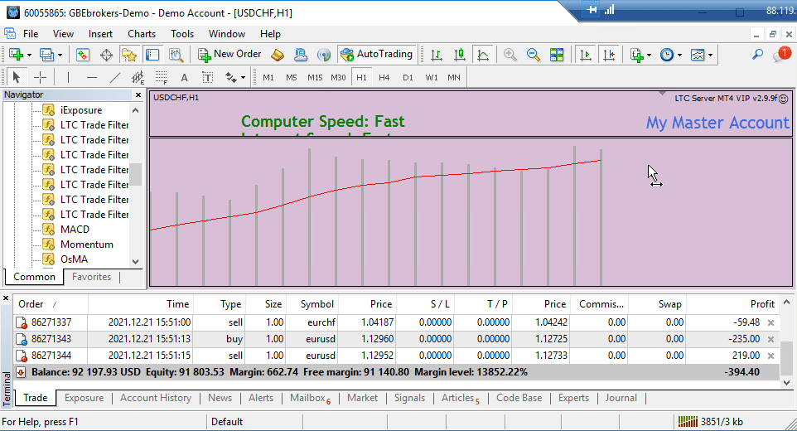Screen dimensions: 797x431
Task: Switch to the M15 timeframe
Action: [x=315, y=77]
